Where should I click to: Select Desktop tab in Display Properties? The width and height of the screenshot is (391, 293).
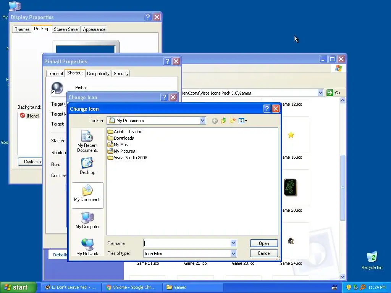pos(42,29)
